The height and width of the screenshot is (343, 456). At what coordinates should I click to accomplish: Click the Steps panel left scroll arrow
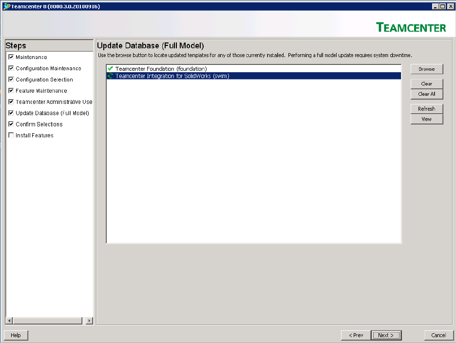(x=9, y=321)
